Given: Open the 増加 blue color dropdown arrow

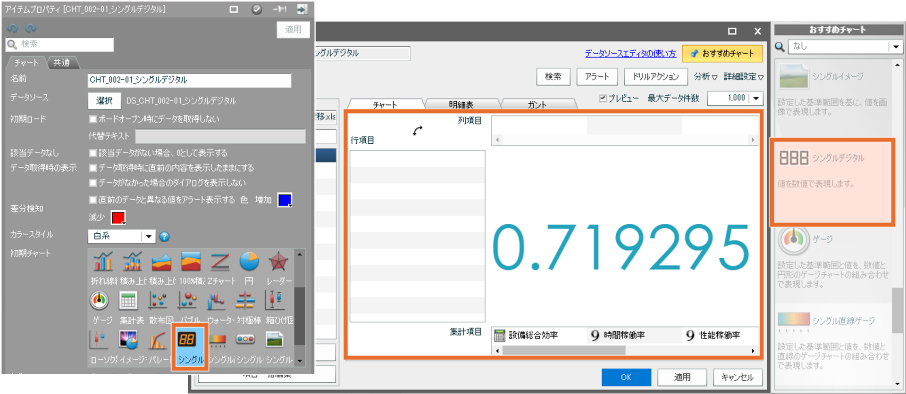Looking at the screenshot, I should click(290, 205).
